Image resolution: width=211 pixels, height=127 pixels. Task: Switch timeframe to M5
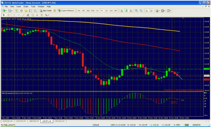[83, 11]
